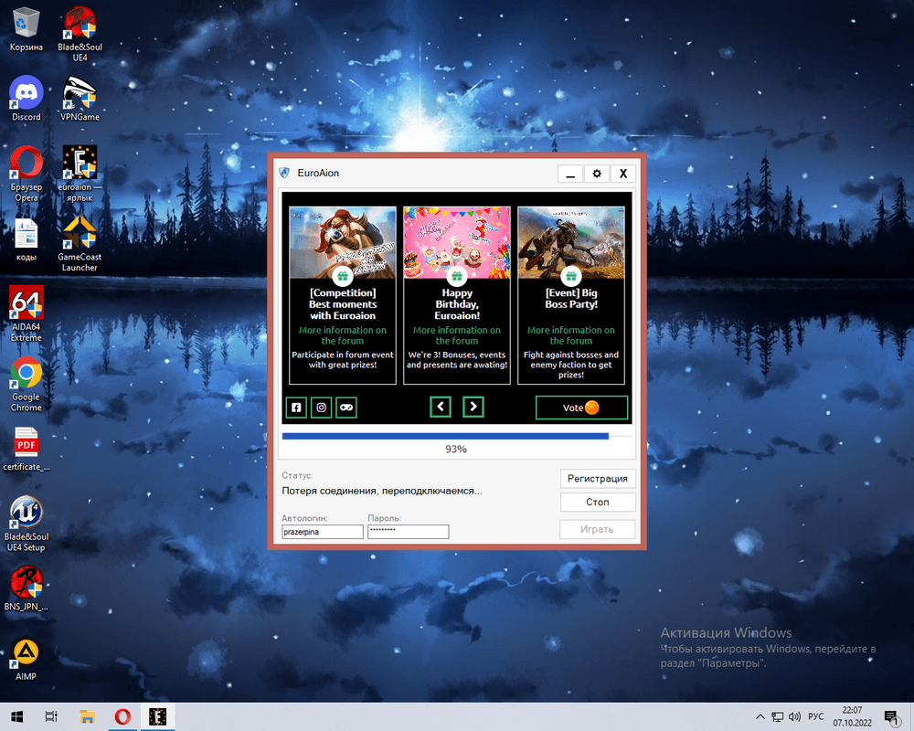Image resolution: width=914 pixels, height=731 pixels.
Task: Expand hidden system tray icons chevron
Action: point(760,716)
